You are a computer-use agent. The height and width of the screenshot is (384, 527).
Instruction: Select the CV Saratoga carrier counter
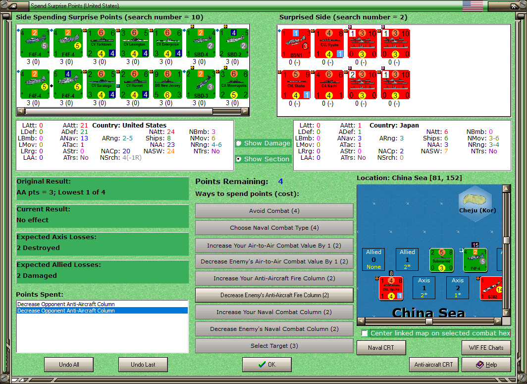pos(101,84)
